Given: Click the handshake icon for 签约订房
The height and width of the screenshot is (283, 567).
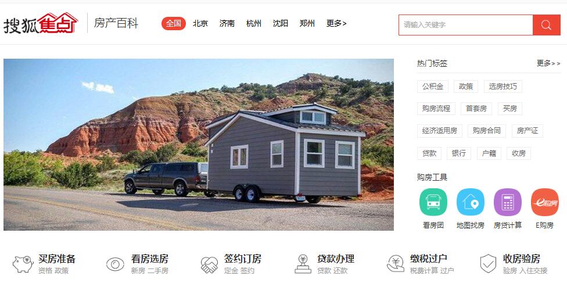Looking at the screenshot, I should (x=209, y=264).
